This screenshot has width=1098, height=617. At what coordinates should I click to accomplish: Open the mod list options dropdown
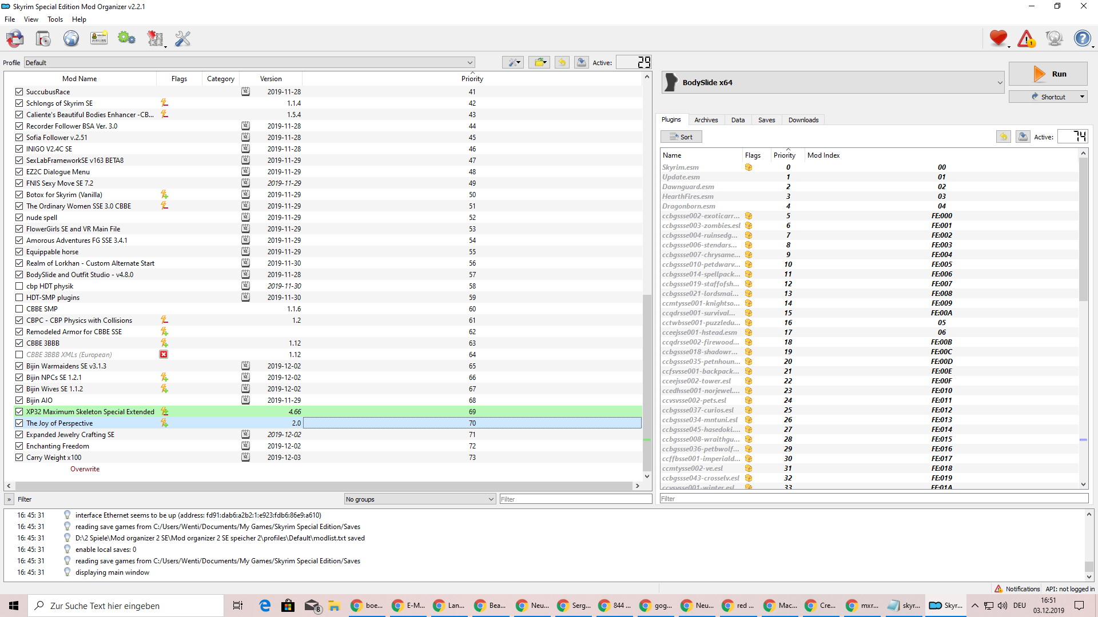[x=513, y=62]
